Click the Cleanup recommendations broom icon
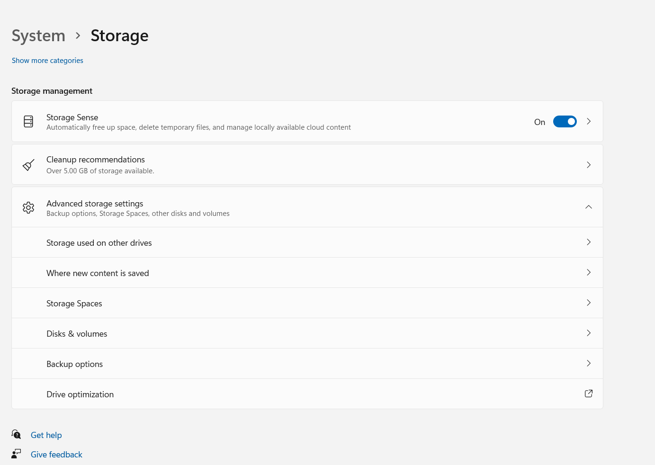The height and width of the screenshot is (465, 655). click(x=28, y=165)
